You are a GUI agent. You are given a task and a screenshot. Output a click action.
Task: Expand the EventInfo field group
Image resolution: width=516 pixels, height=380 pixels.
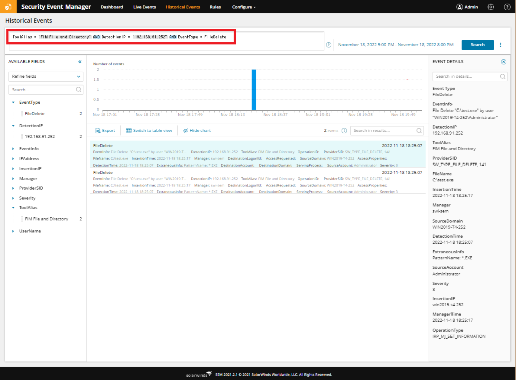[x=13, y=149]
